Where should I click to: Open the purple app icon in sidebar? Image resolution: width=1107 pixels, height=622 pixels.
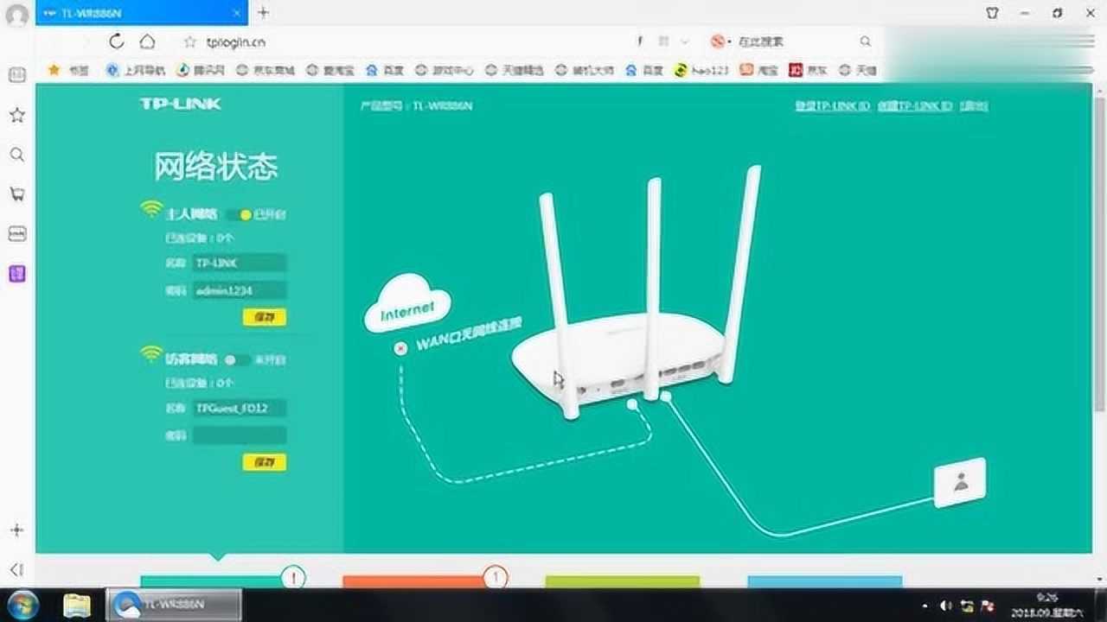point(16,274)
